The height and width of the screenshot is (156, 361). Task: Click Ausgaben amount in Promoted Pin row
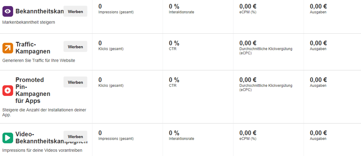[318, 80]
